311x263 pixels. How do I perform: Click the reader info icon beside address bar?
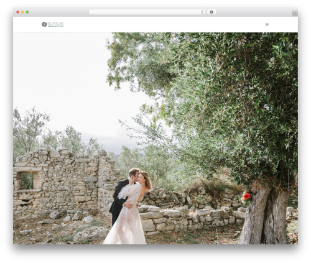[x=211, y=12]
